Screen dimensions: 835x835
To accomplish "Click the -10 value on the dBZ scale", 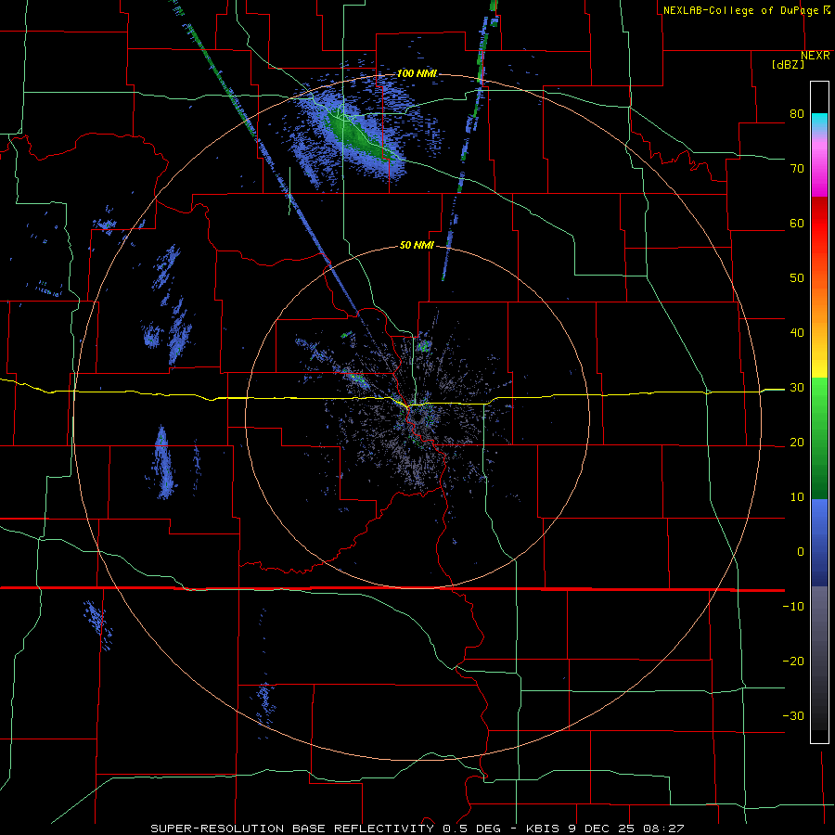I will [793, 607].
